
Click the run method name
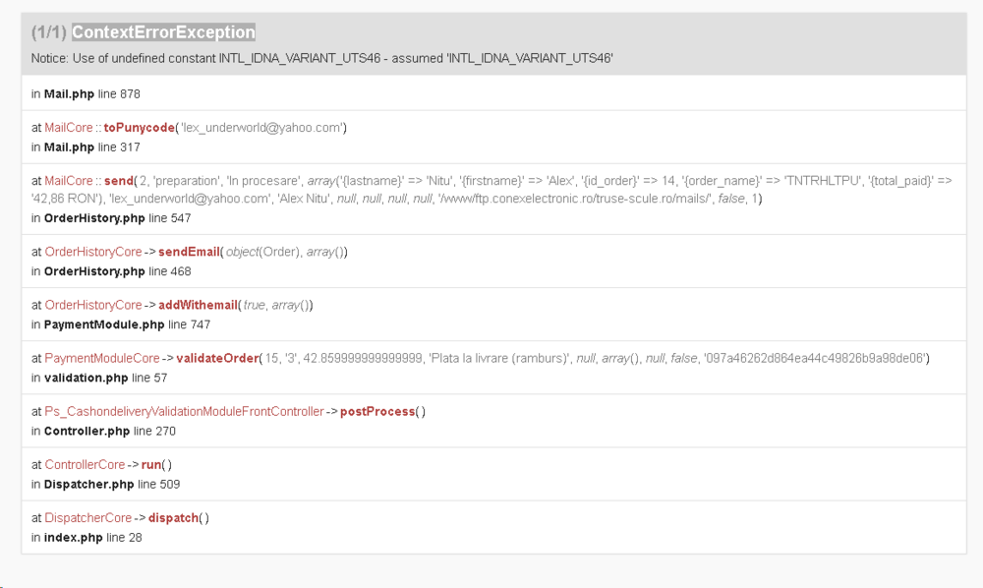coord(151,465)
